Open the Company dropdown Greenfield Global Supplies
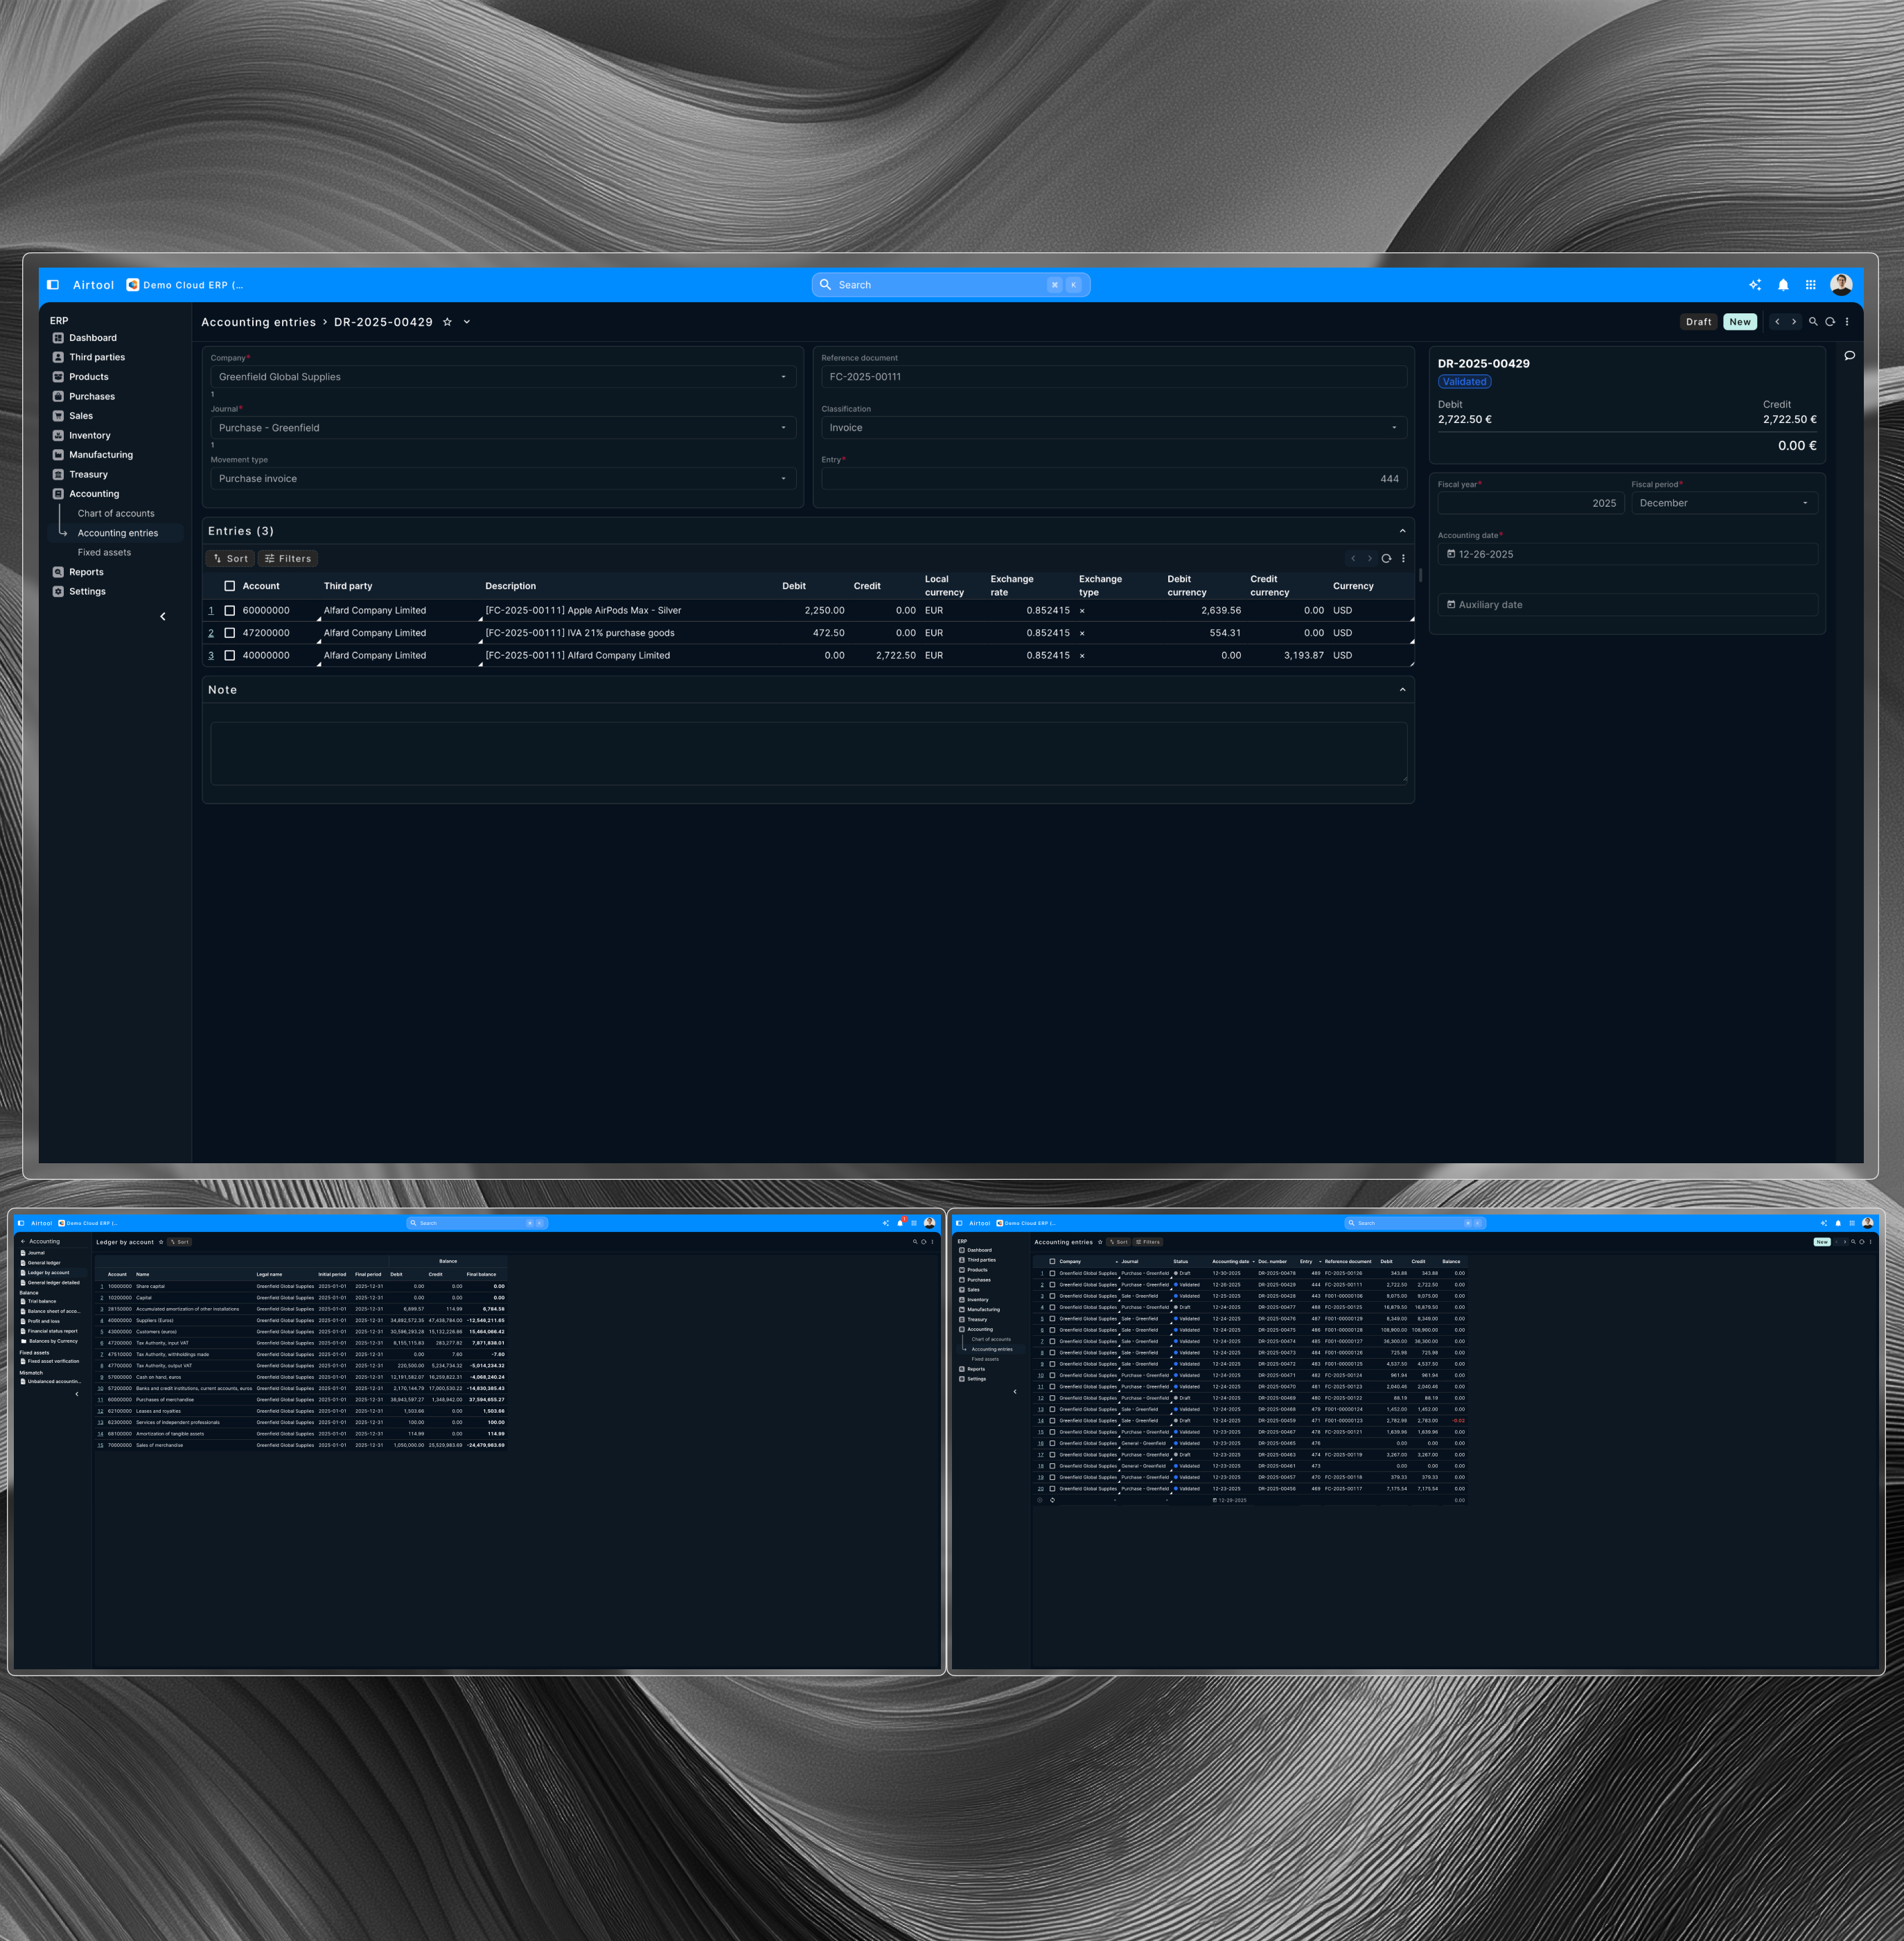Image resolution: width=1904 pixels, height=1941 pixels. [503, 377]
